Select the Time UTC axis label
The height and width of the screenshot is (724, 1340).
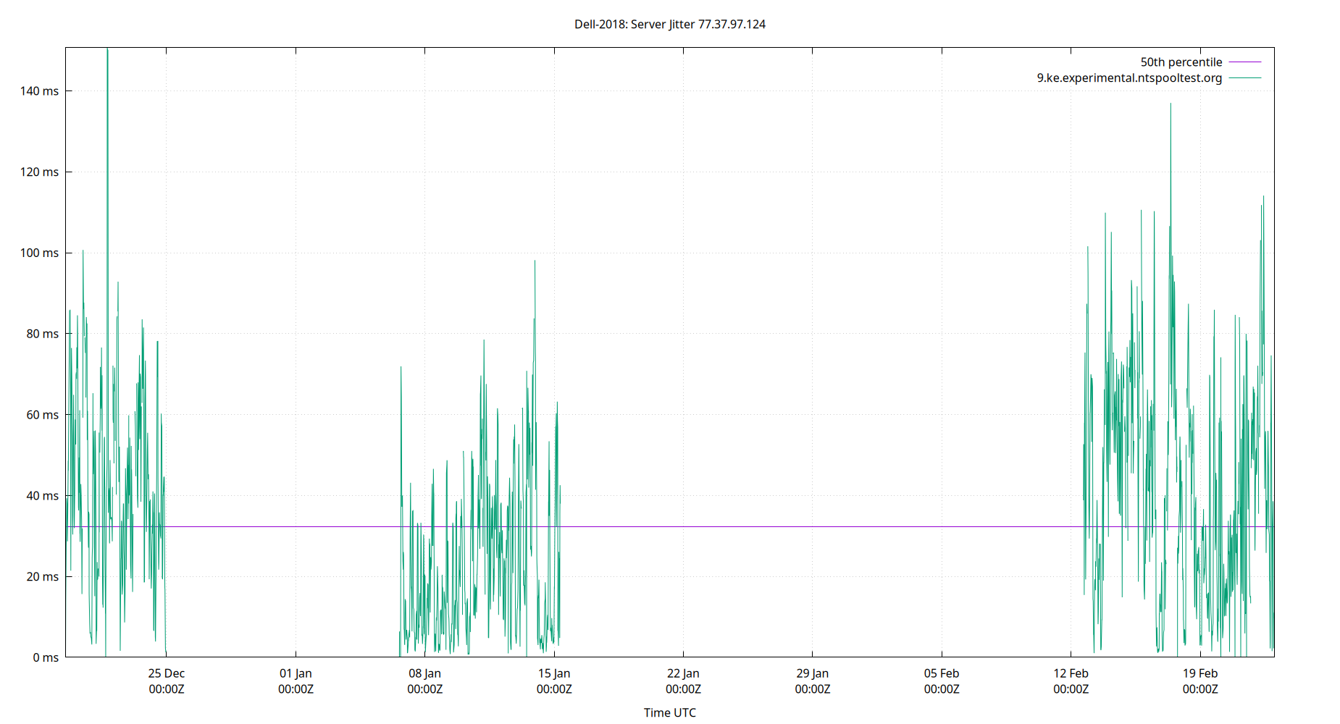pos(669,712)
